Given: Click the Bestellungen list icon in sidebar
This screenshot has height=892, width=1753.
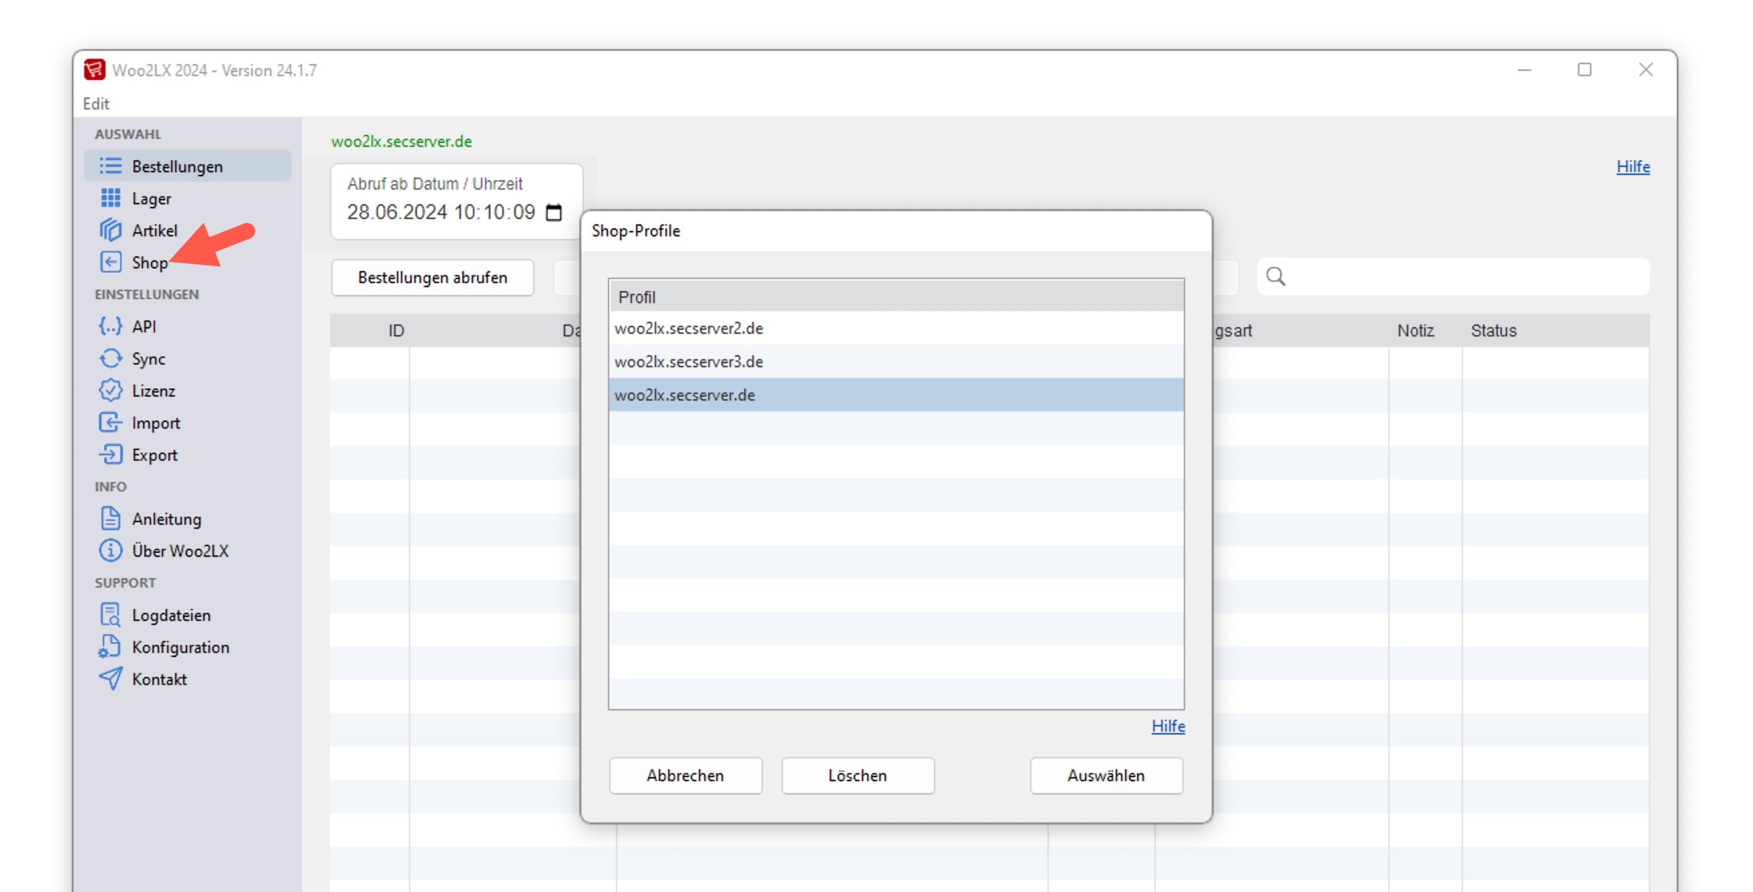Looking at the screenshot, I should coord(110,166).
